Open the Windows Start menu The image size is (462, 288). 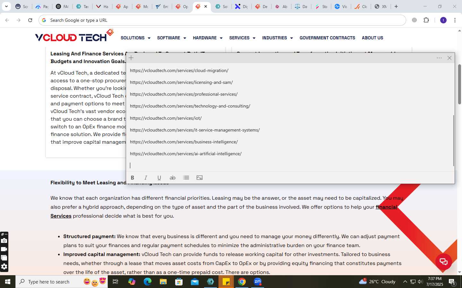pos(8,282)
